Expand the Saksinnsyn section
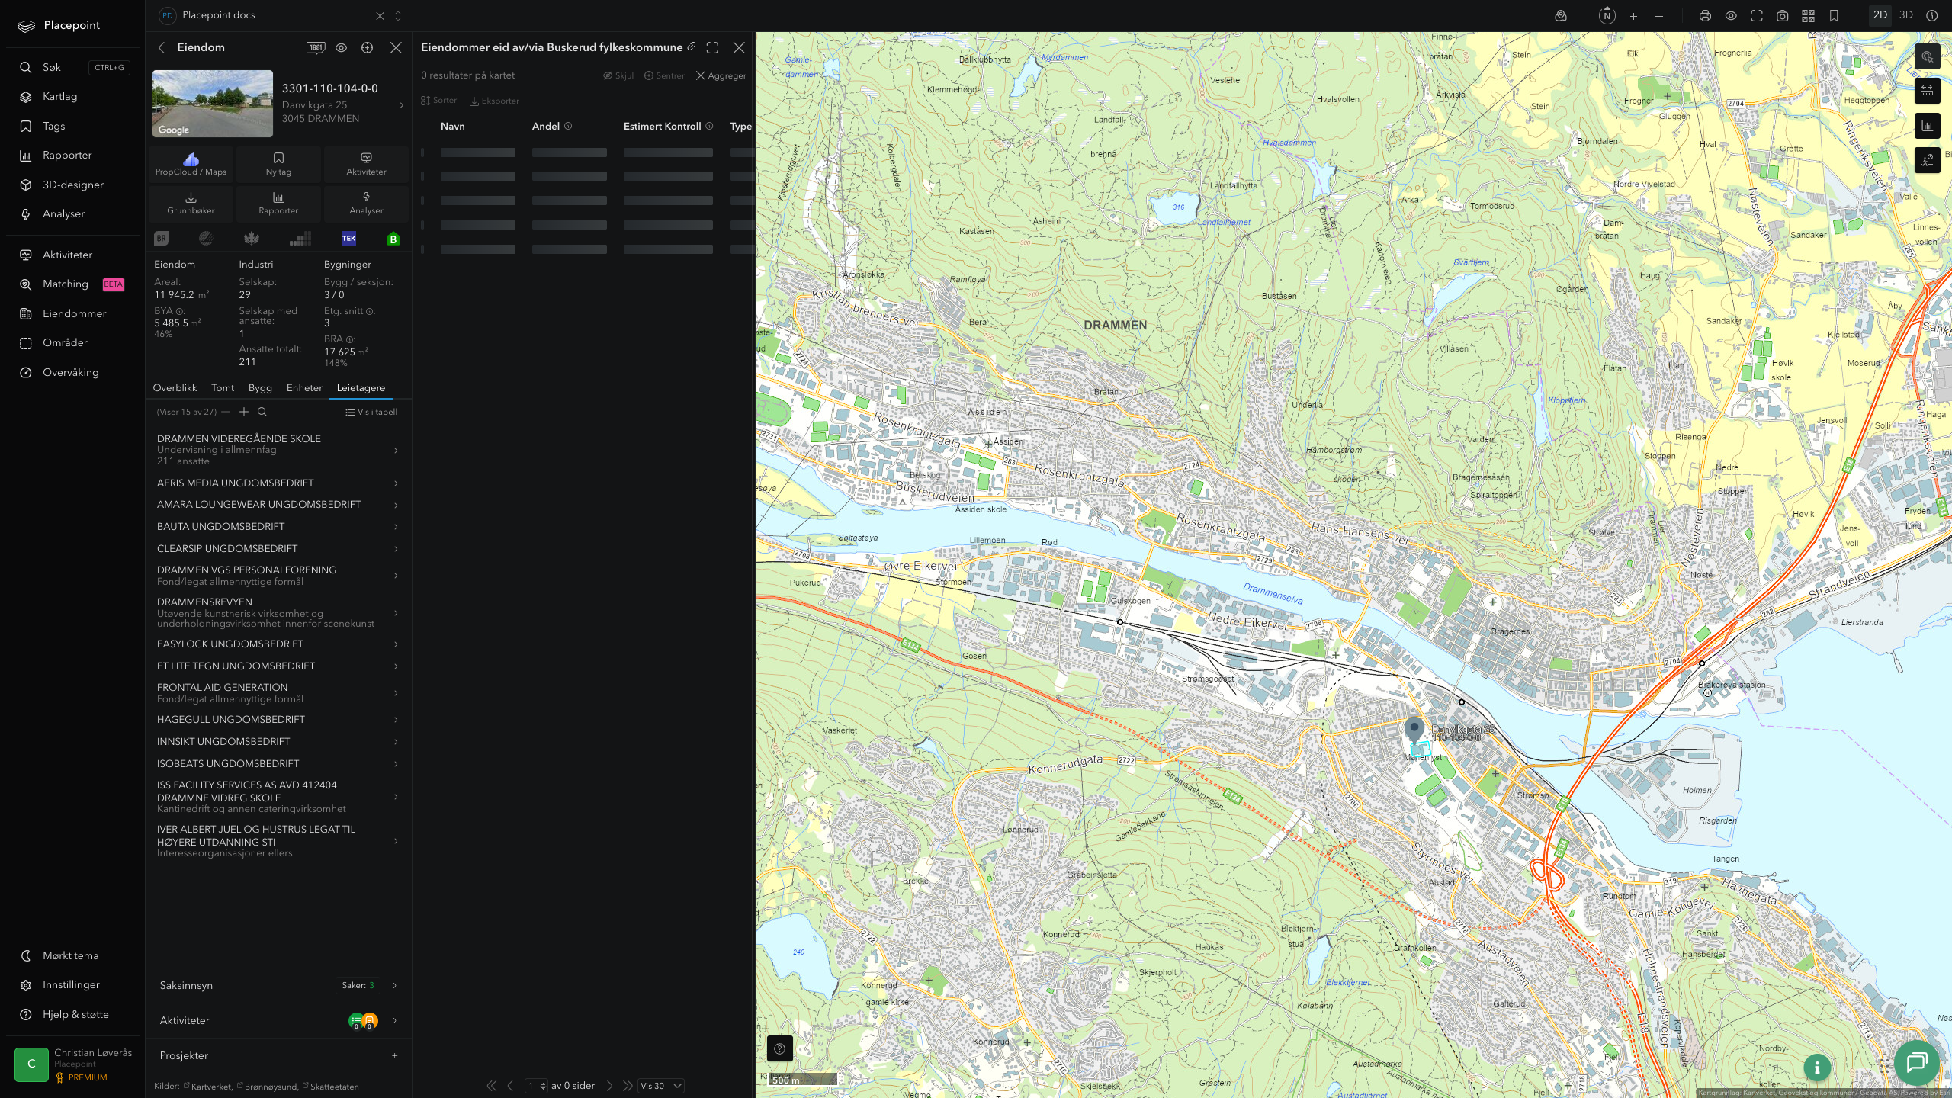This screenshot has height=1098, width=1952. (x=278, y=985)
